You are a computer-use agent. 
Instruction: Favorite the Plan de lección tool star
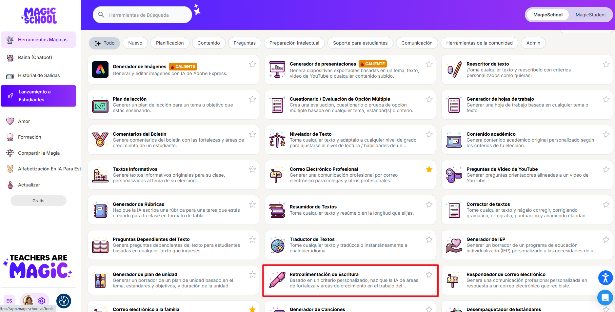(252, 99)
